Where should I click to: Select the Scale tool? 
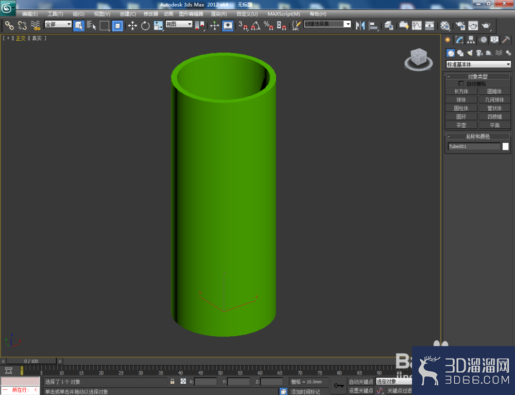tap(158, 25)
